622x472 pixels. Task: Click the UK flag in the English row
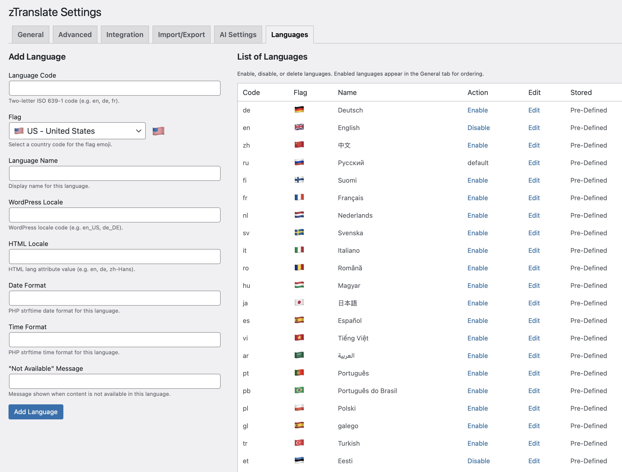pyautogui.click(x=299, y=127)
